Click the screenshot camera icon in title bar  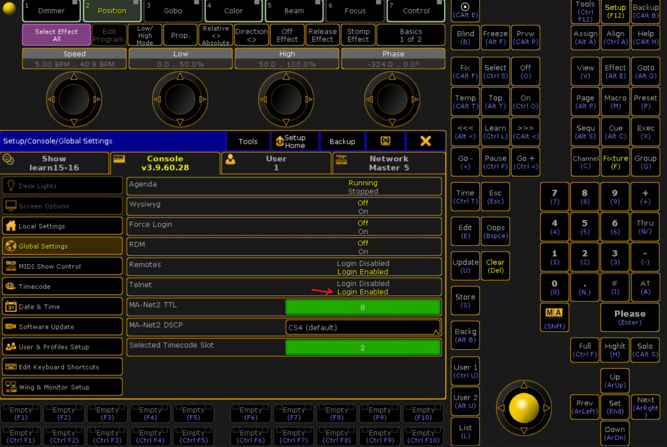pos(385,141)
